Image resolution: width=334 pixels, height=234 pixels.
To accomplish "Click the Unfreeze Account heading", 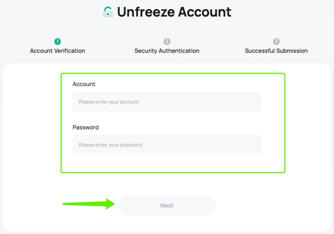I will [x=174, y=12].
